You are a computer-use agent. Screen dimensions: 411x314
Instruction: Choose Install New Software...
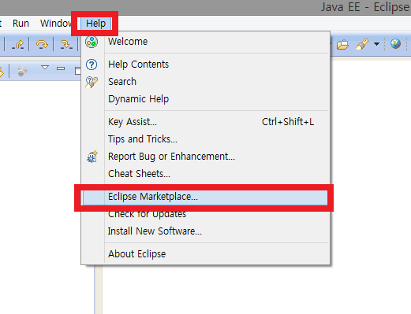(205, 231)
